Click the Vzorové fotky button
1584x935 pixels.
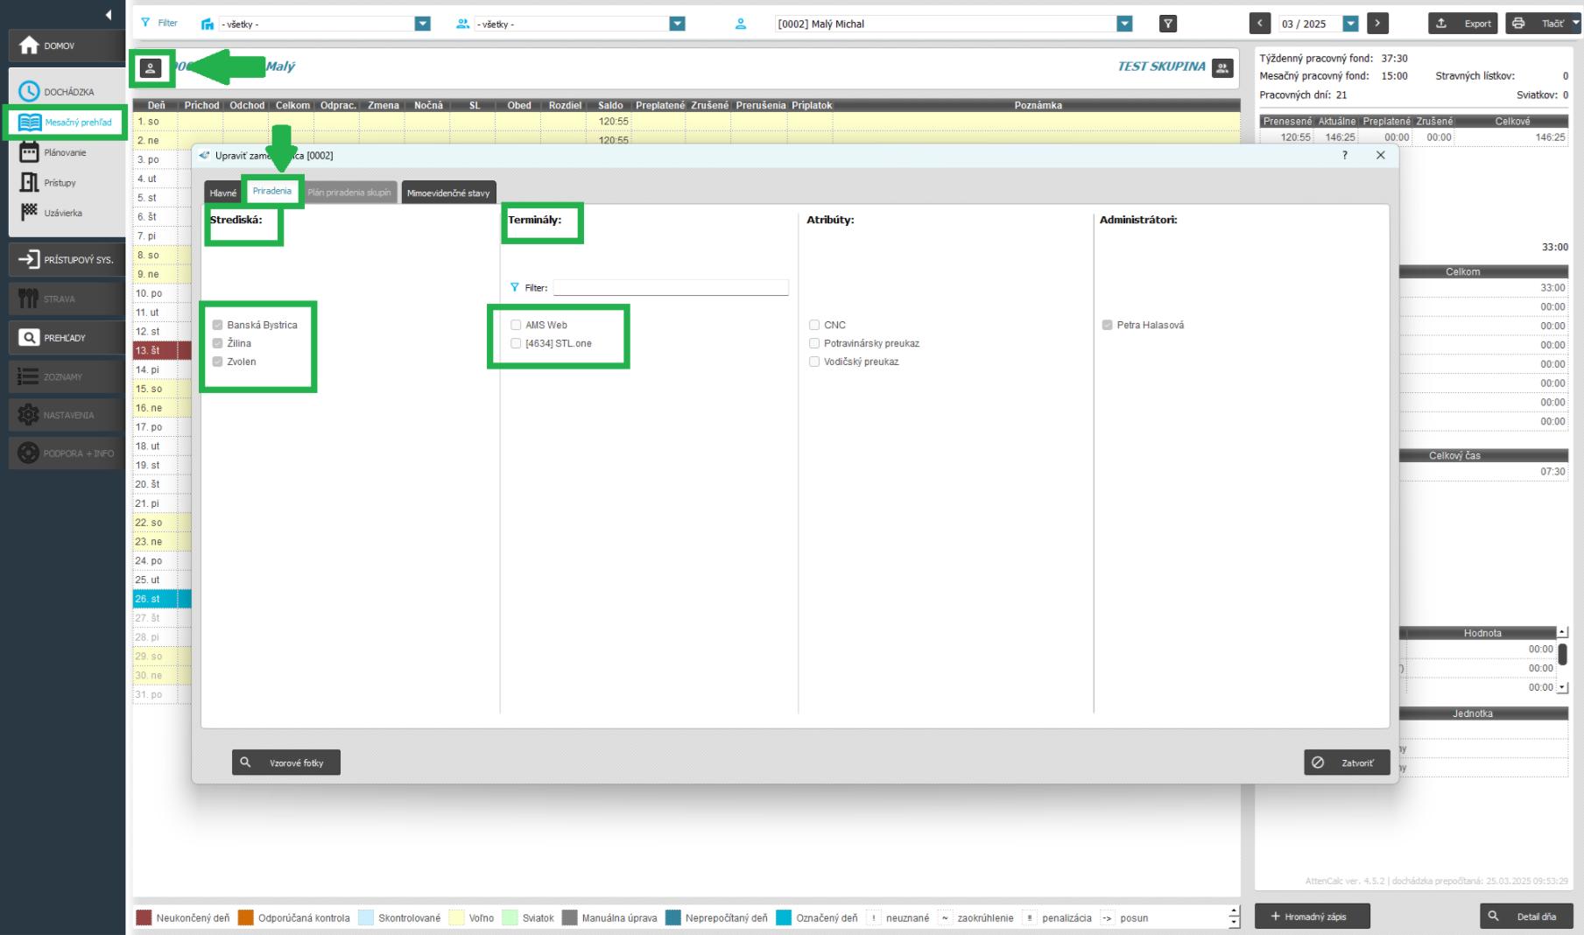click(286, 763)
